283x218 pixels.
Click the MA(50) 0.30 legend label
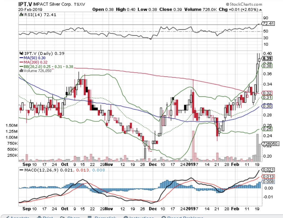[x=34, y=58]
